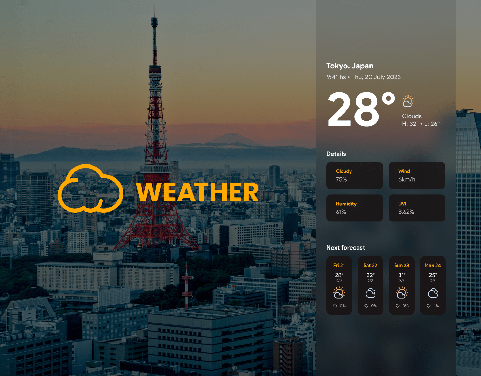Viewport: 481px width, 376px height.
Task: Click the WEATHER logo text
Action: click(197, 192)
